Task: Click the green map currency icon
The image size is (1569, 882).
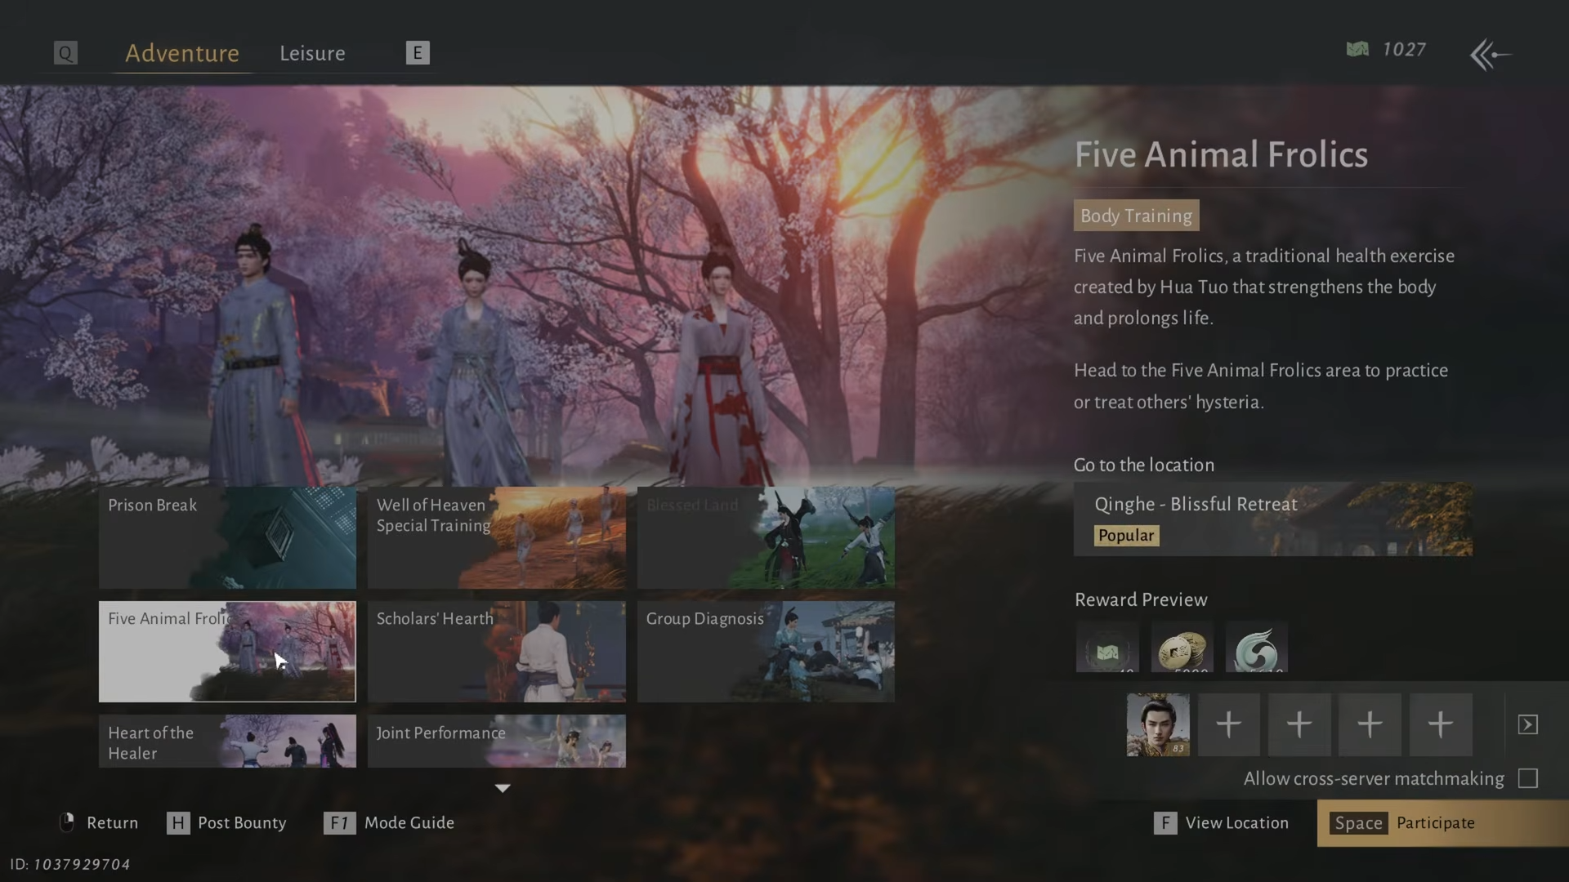Action: tap(1357, 50)
